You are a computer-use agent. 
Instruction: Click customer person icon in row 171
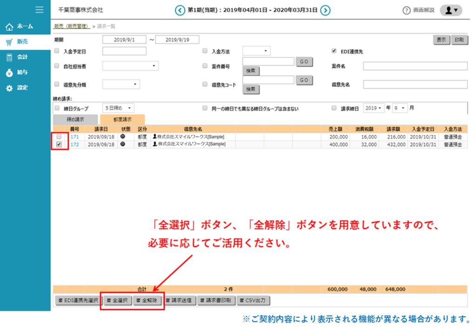click(155, 136)
